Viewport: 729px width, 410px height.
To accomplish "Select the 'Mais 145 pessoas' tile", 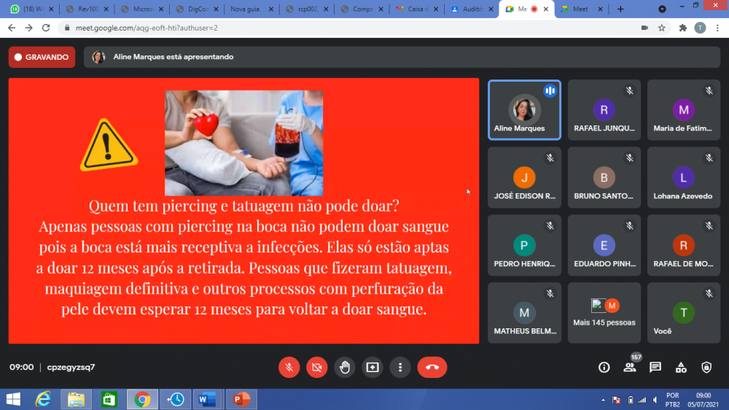I will pos(604,313).
